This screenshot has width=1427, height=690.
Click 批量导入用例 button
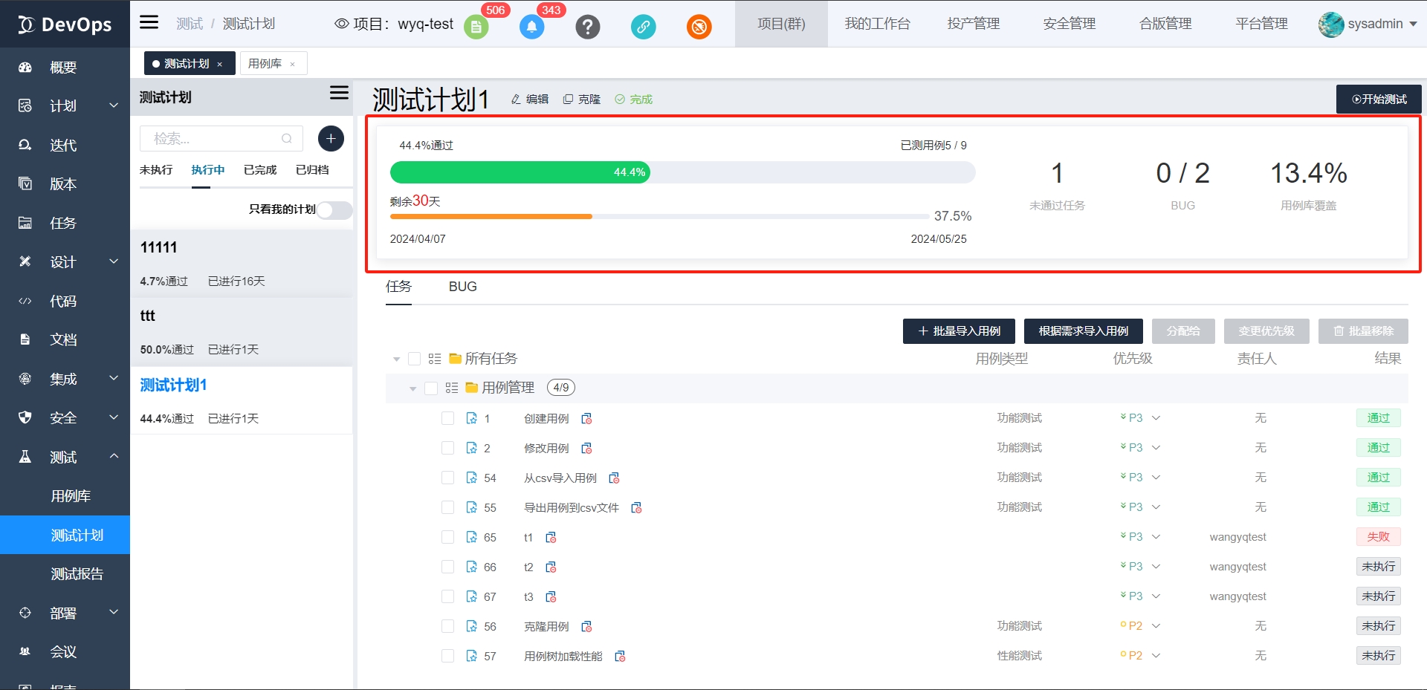(x=959, y=331)
